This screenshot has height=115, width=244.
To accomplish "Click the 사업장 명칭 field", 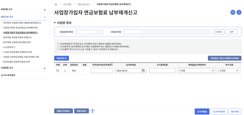I will click(x=167, y=32).
